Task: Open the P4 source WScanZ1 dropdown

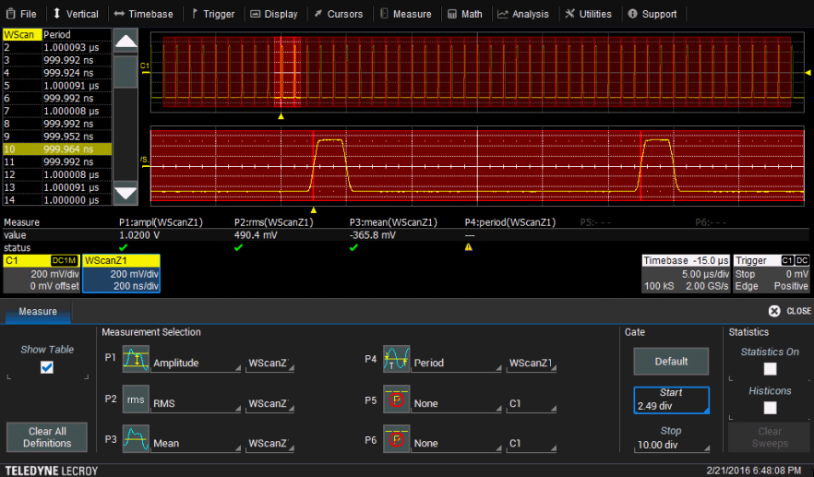Action: click(532, 364)
